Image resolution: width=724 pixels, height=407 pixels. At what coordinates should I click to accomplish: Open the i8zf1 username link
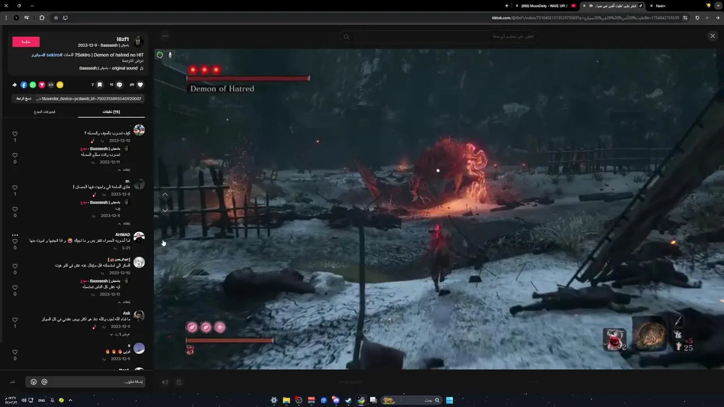tap(123, 39)
